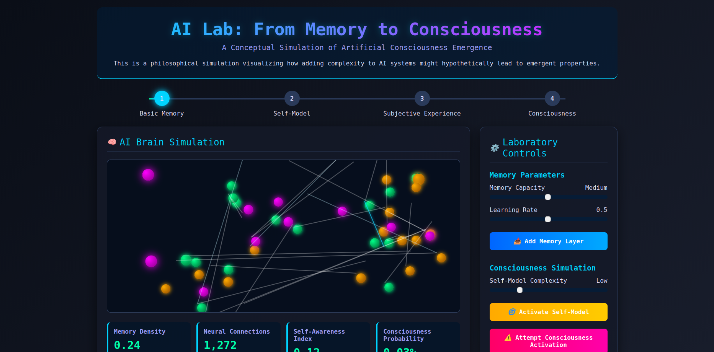Click the spiral icon on Activate Self-Model
The width and height of the screenshot is (714, 352).
pyautogui.click(x=512, y=312)
